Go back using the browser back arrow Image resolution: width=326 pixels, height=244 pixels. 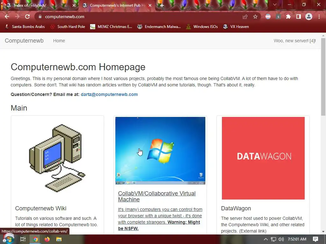click(7, 17)
